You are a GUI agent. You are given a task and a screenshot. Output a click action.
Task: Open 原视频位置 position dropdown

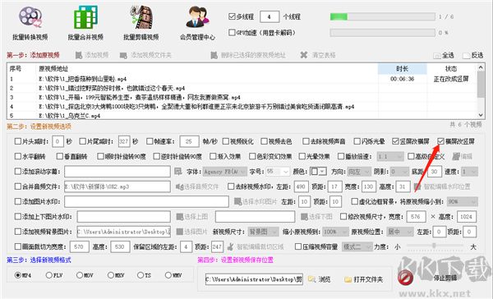click(x=400, y=232)
